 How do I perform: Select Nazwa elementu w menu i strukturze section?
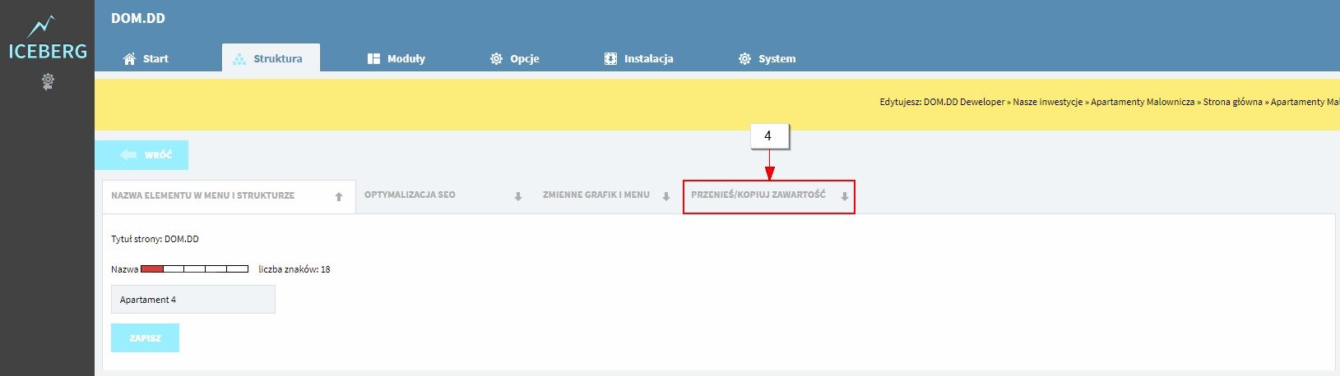point(229,196)
